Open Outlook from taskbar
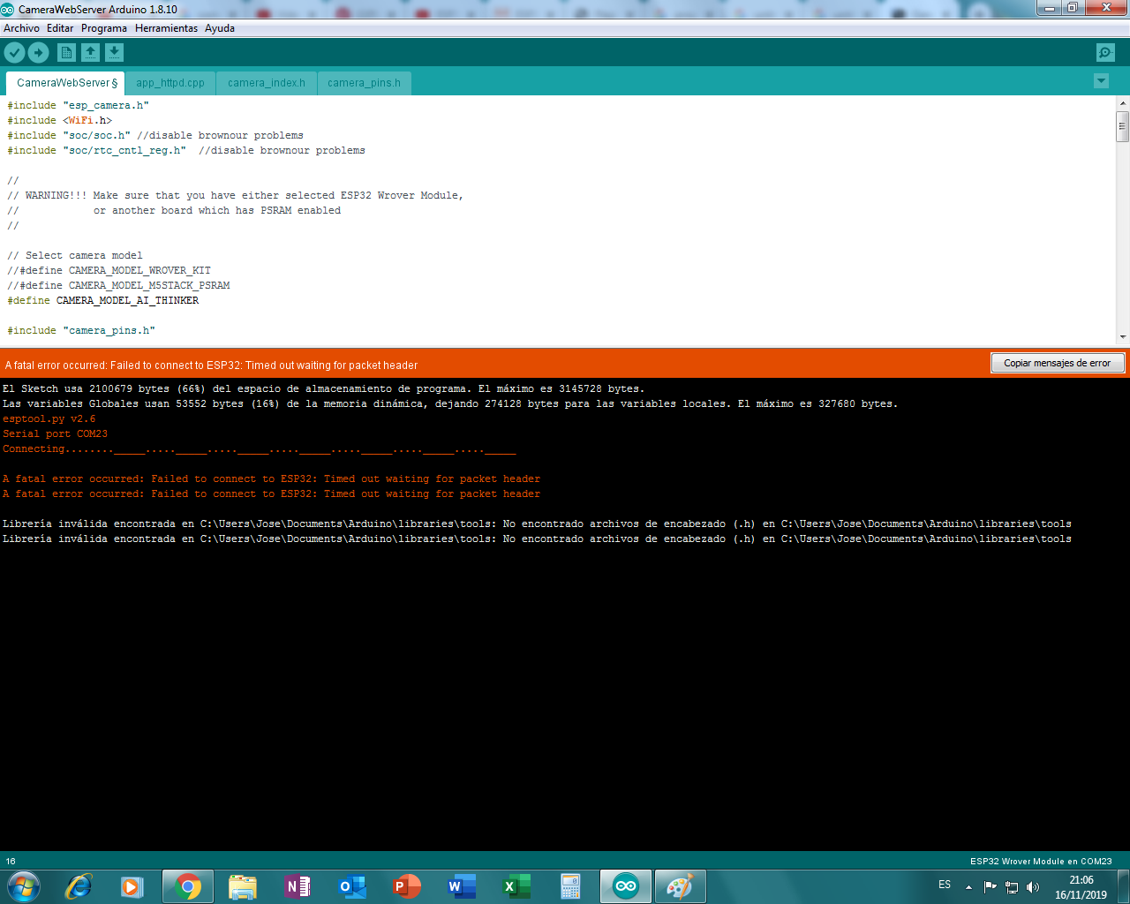The width and height of the screenshot is (1130, 904). pyautogui.click(x=352, y=886)
